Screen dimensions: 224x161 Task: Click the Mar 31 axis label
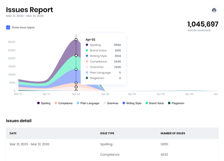(x=18, y=94)
